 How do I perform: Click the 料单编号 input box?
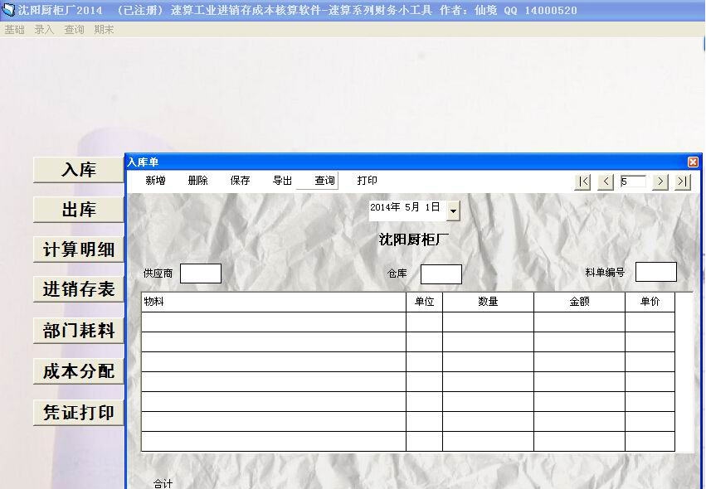(x=656, y=272)
